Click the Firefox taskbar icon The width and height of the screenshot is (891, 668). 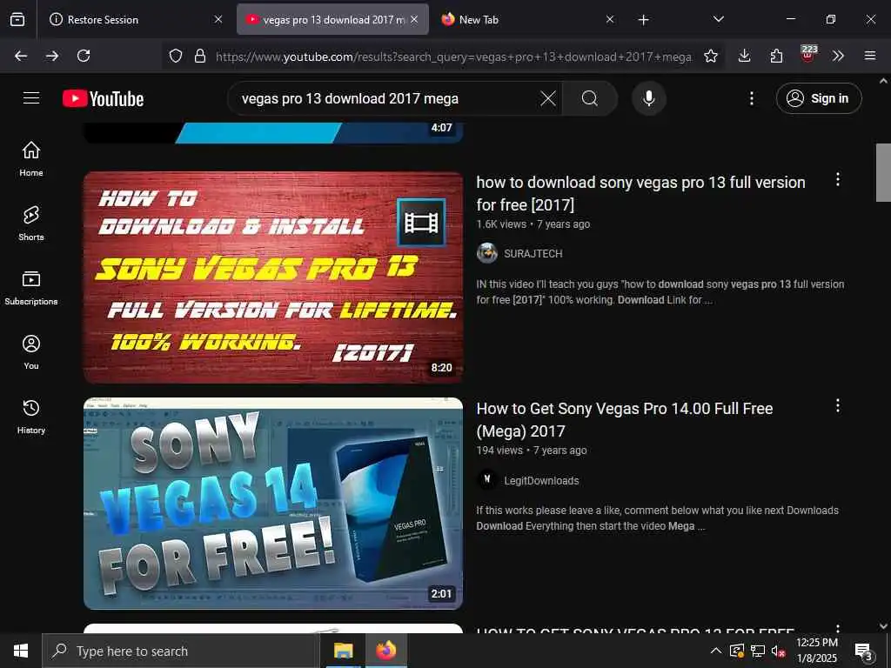[385, 651]
